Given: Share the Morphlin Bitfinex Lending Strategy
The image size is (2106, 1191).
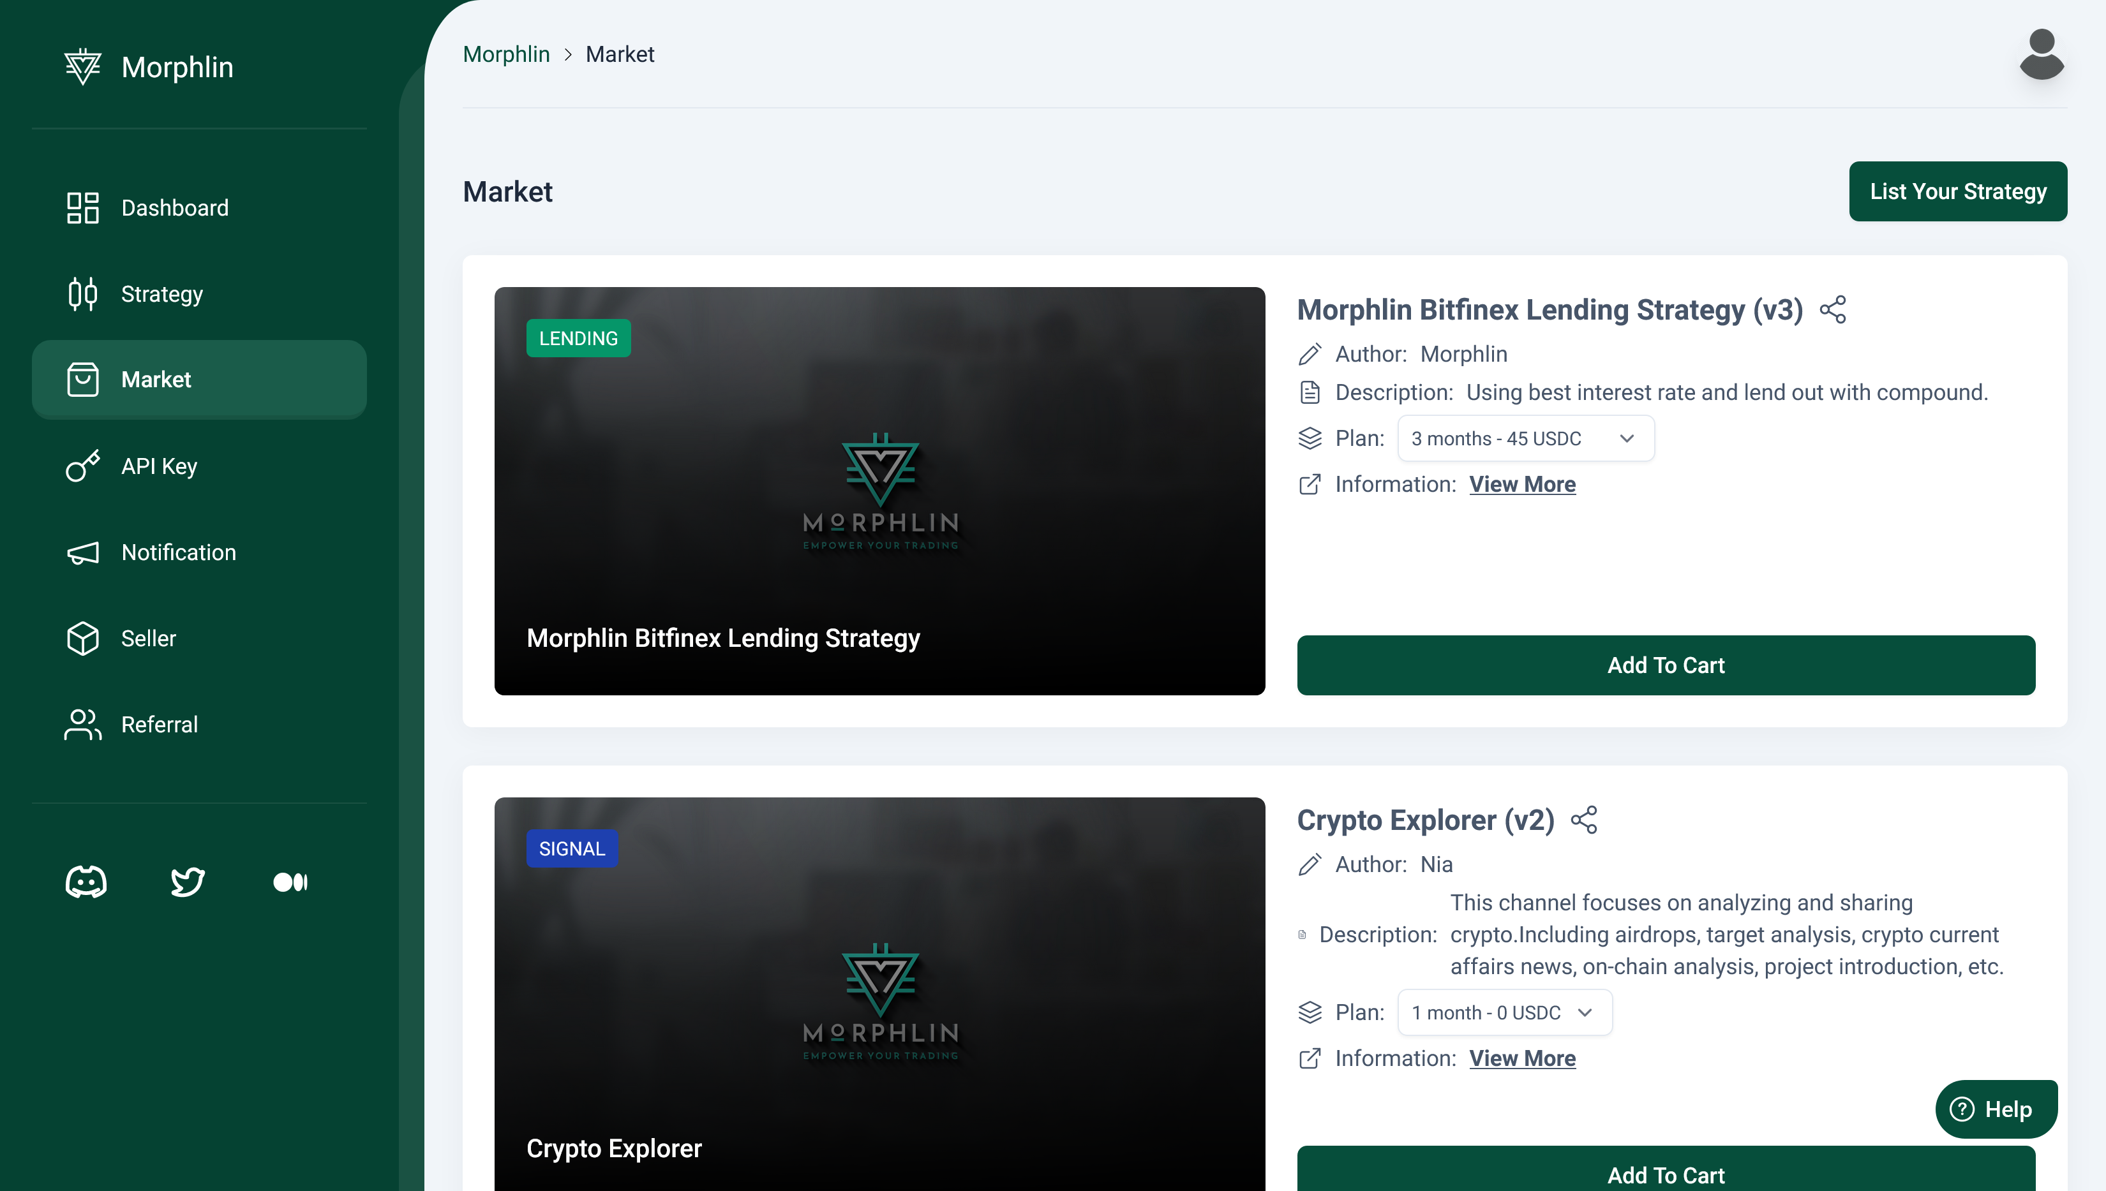Looking at the screenshot, I should tap(1833, 310).
